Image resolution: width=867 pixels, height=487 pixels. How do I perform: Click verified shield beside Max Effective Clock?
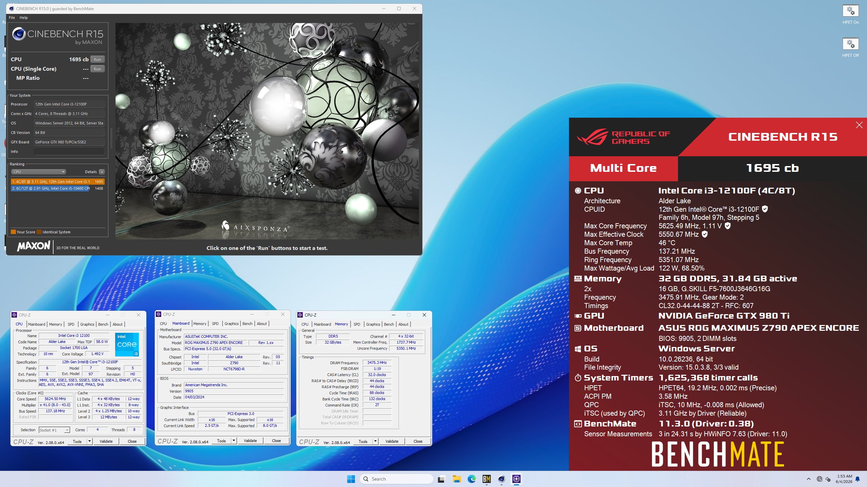[705, 234]
